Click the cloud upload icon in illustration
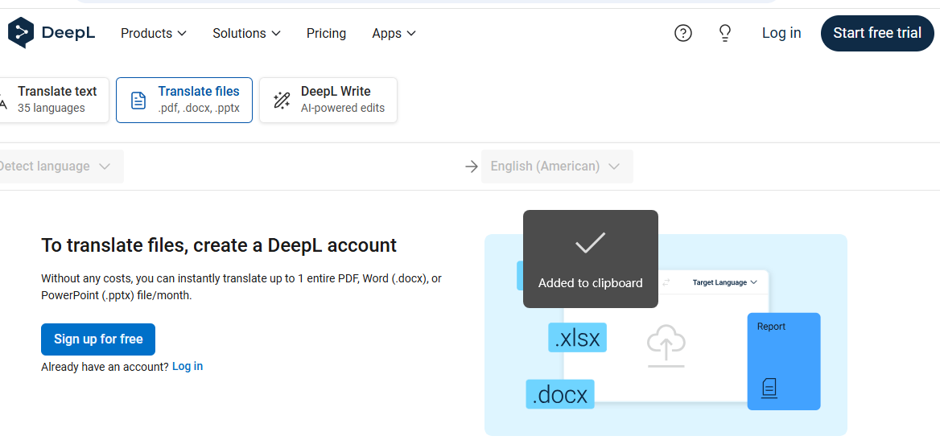The height and width of the screenshot is (440, 940). tap(666, 346)
